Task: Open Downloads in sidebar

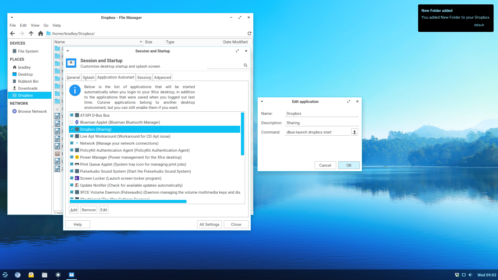Action: click(28, 88)
